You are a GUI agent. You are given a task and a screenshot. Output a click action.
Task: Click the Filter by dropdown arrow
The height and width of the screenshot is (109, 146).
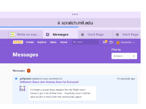pyautogui.click(x=134, y=56)
